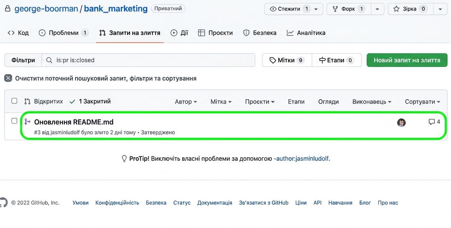Open the Автор filter dropdown
The height and width of the screenshot is (228, 451).
pos(186,102)
